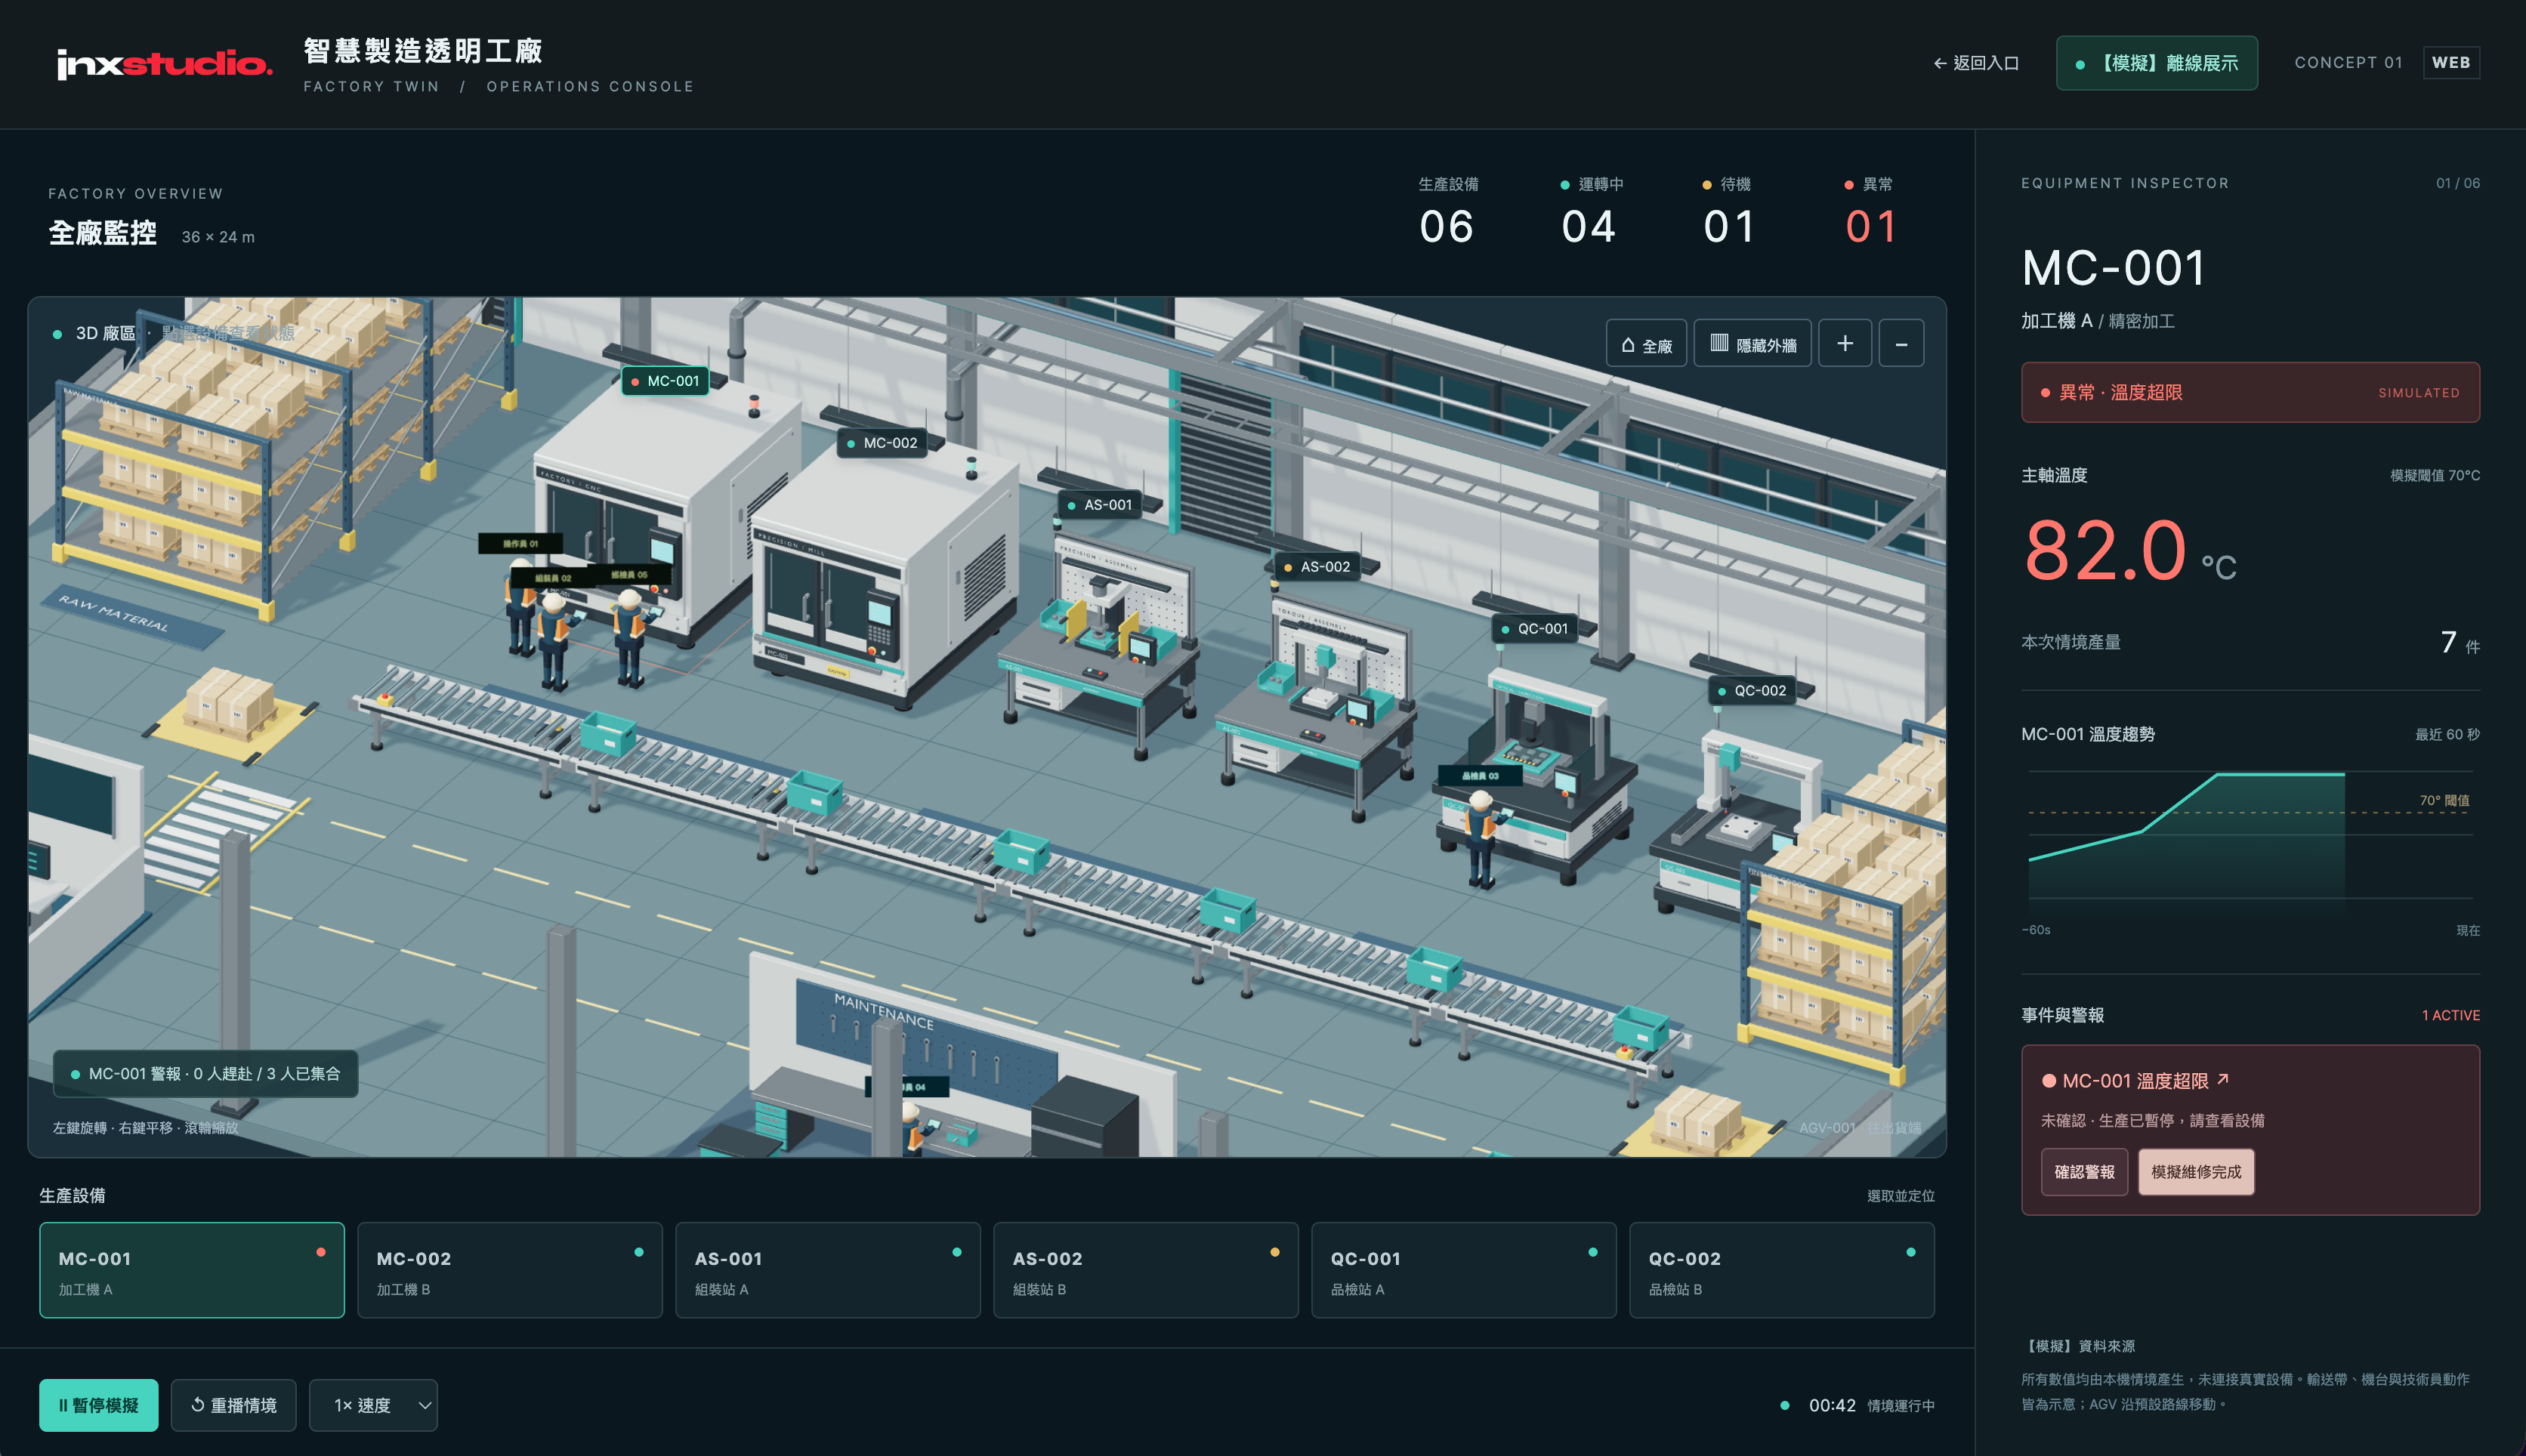Click the WEB badge
The image size is (2526, 1456).
tap(2451, 63)
